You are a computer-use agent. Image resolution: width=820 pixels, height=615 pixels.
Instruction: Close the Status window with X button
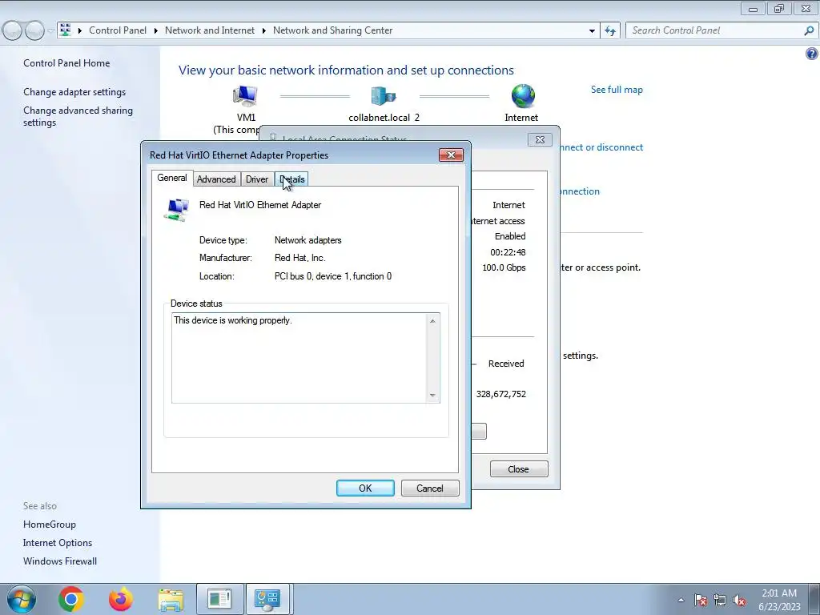point(540,139)
